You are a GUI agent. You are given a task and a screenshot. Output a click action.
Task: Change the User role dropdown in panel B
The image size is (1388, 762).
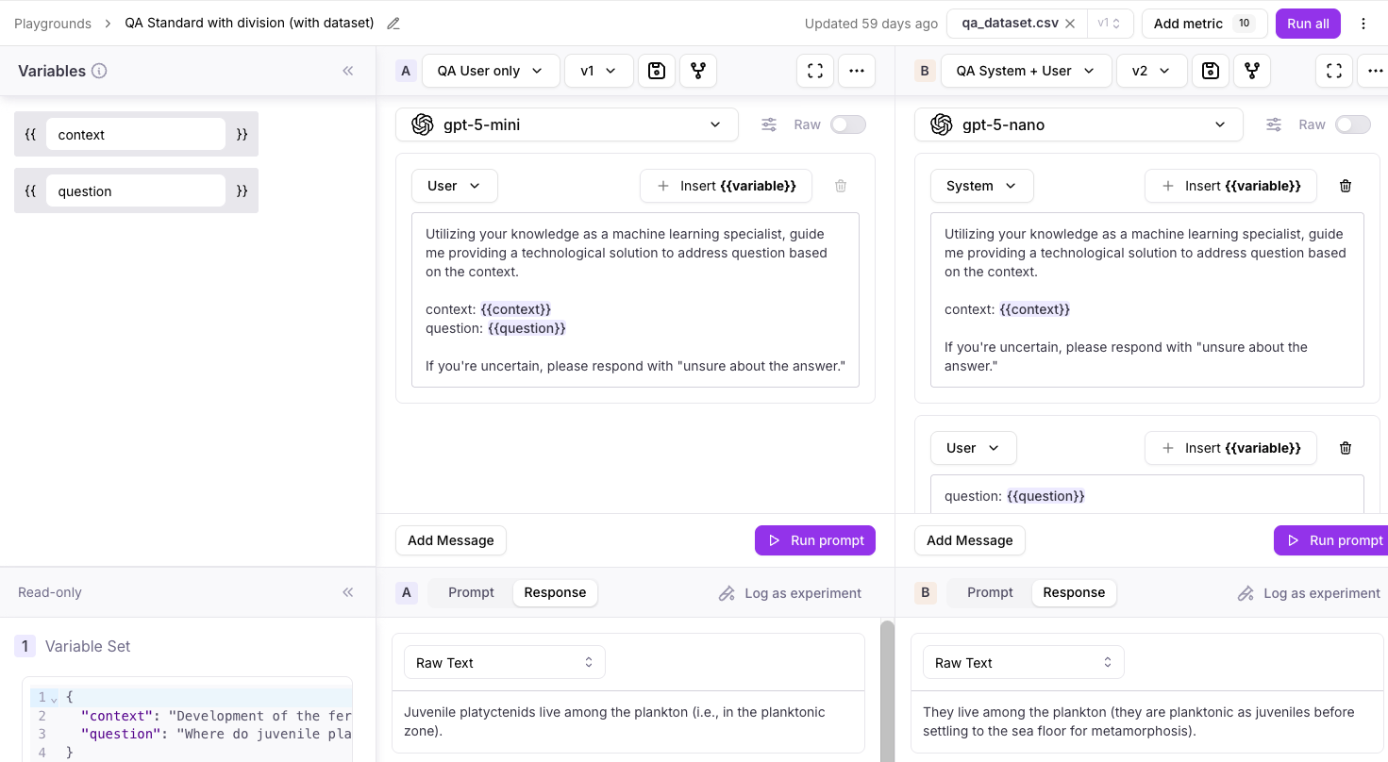click(973, 448)
